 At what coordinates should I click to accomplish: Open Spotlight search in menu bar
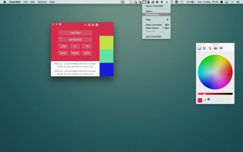click(232, 2)
